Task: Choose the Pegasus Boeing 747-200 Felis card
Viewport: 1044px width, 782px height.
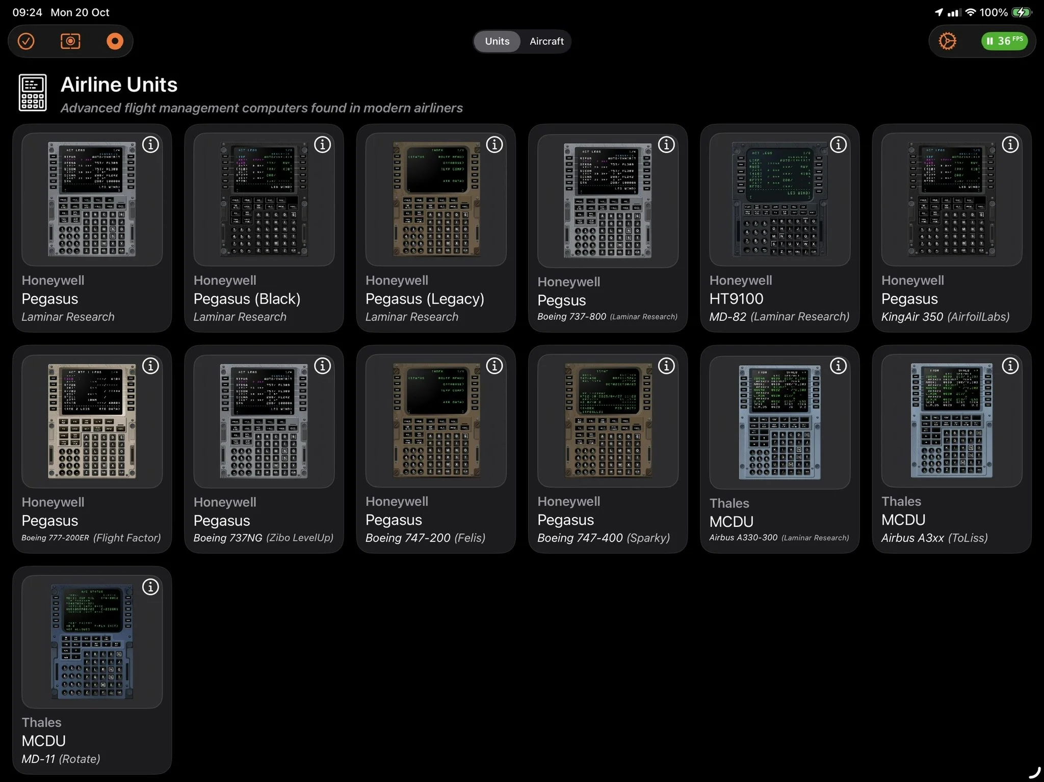Action: [x=436, y=421]
